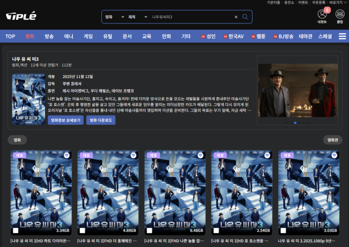
Task: Click in the search input field
Action: (192, 17)
